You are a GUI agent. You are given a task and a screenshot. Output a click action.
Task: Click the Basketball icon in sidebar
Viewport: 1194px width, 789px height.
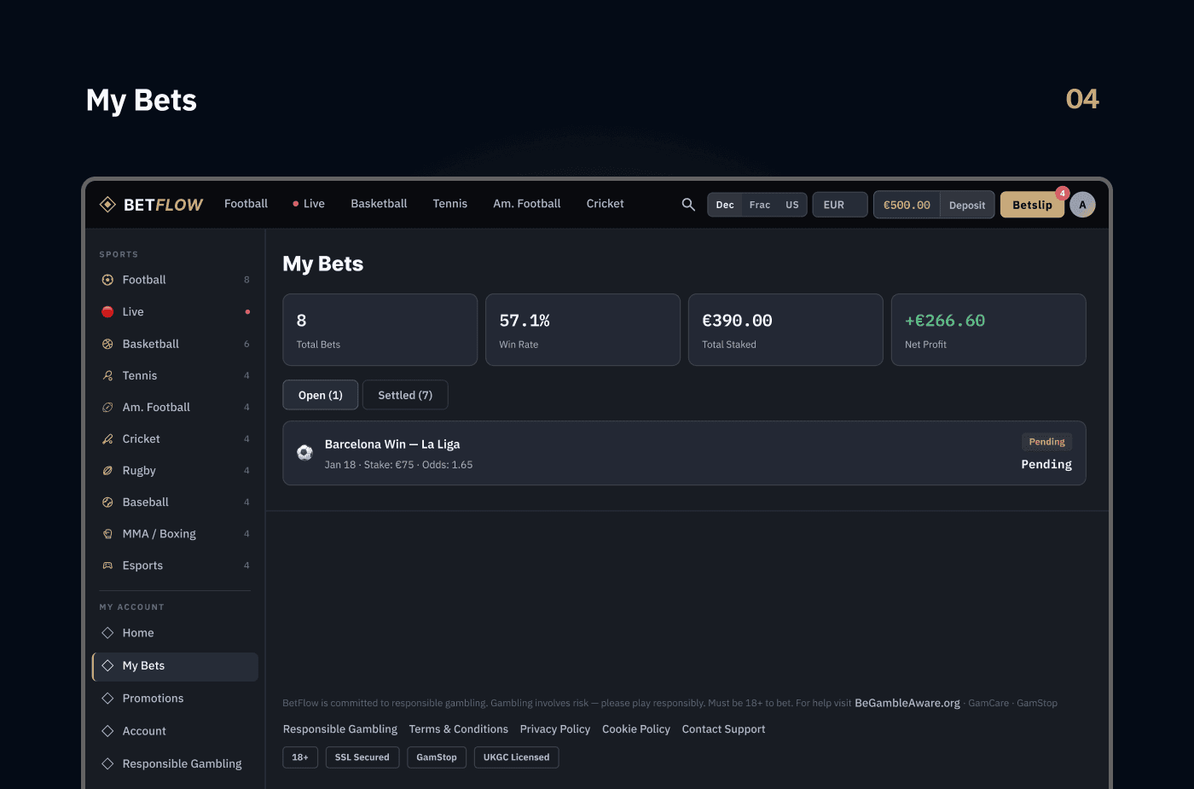coord(107,345)
